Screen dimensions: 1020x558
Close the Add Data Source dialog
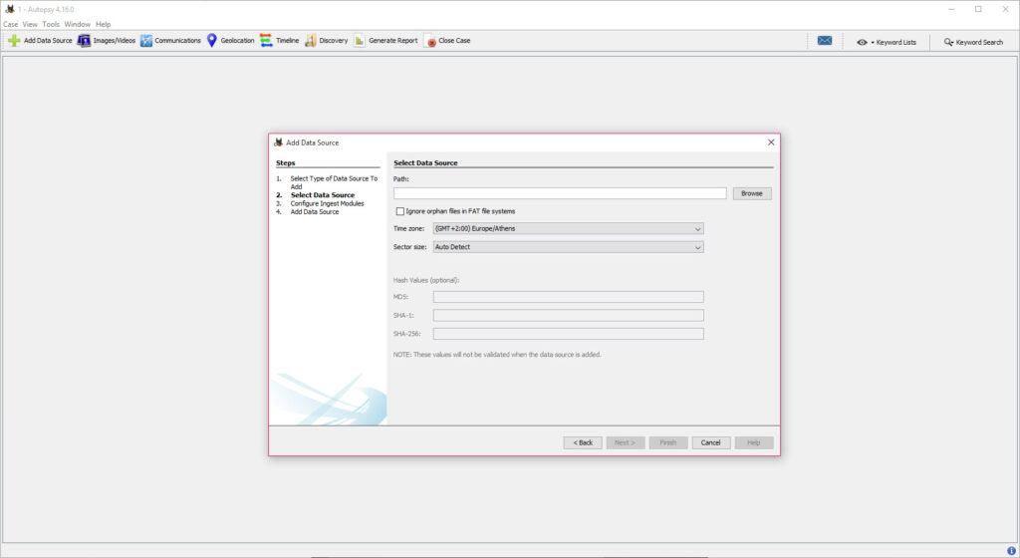771,142
